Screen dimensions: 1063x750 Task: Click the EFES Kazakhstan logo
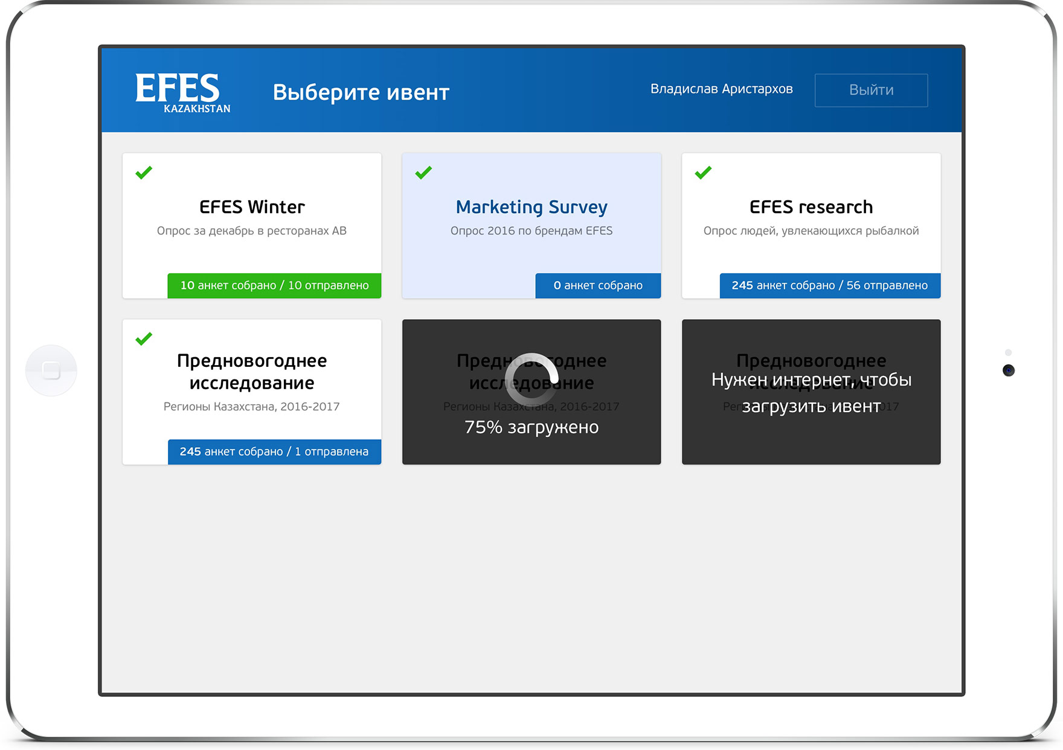pos(183,93)
